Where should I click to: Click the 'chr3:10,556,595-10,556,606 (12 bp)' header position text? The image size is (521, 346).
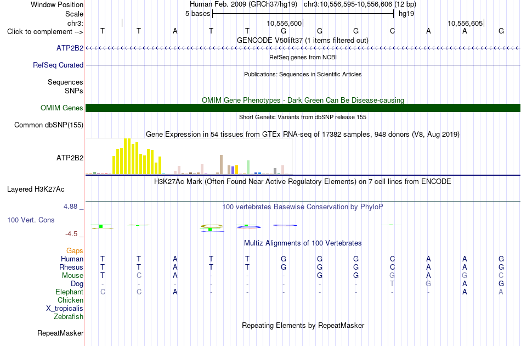coord(360,4)
